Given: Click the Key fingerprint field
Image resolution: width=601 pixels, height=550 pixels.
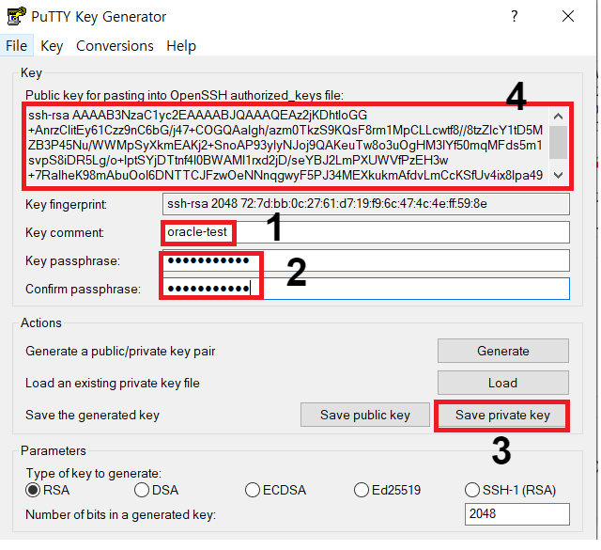Looking at the screenshot, I should [366, 204].
